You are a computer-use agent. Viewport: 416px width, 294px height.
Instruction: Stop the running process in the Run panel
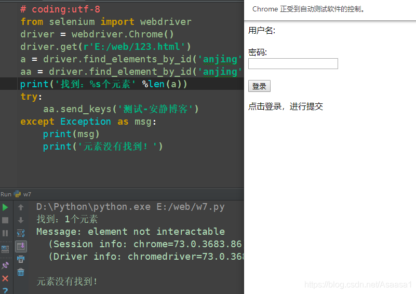pos(5,220)
